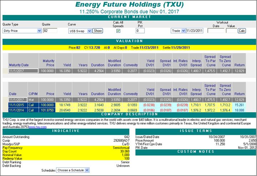Open the www.txu.com link
The height and width of the screenshot is (176, 257).
point(37,127)
